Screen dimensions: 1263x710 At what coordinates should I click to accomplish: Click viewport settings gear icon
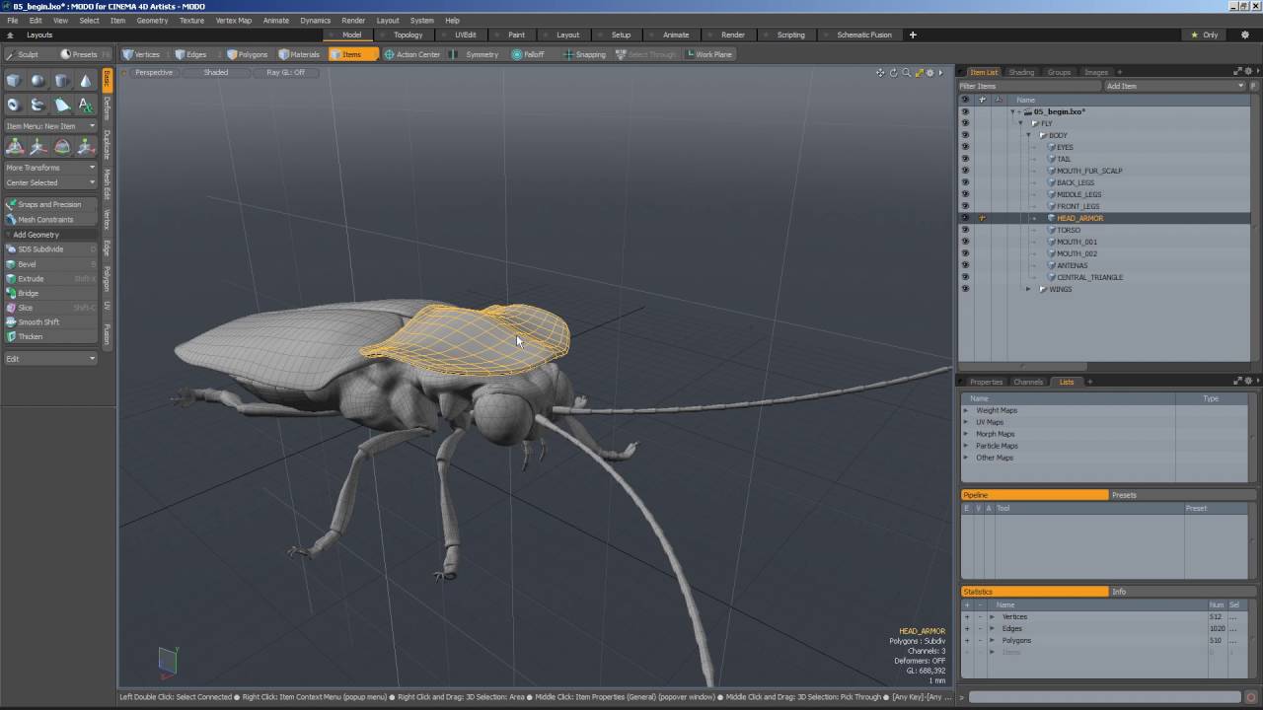pyautogui.click(x=929, y=73)
